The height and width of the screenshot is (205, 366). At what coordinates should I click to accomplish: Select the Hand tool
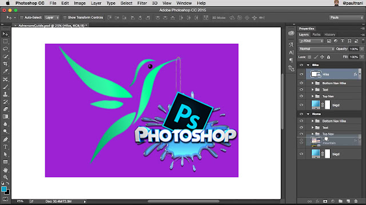(x=5, y=170)
